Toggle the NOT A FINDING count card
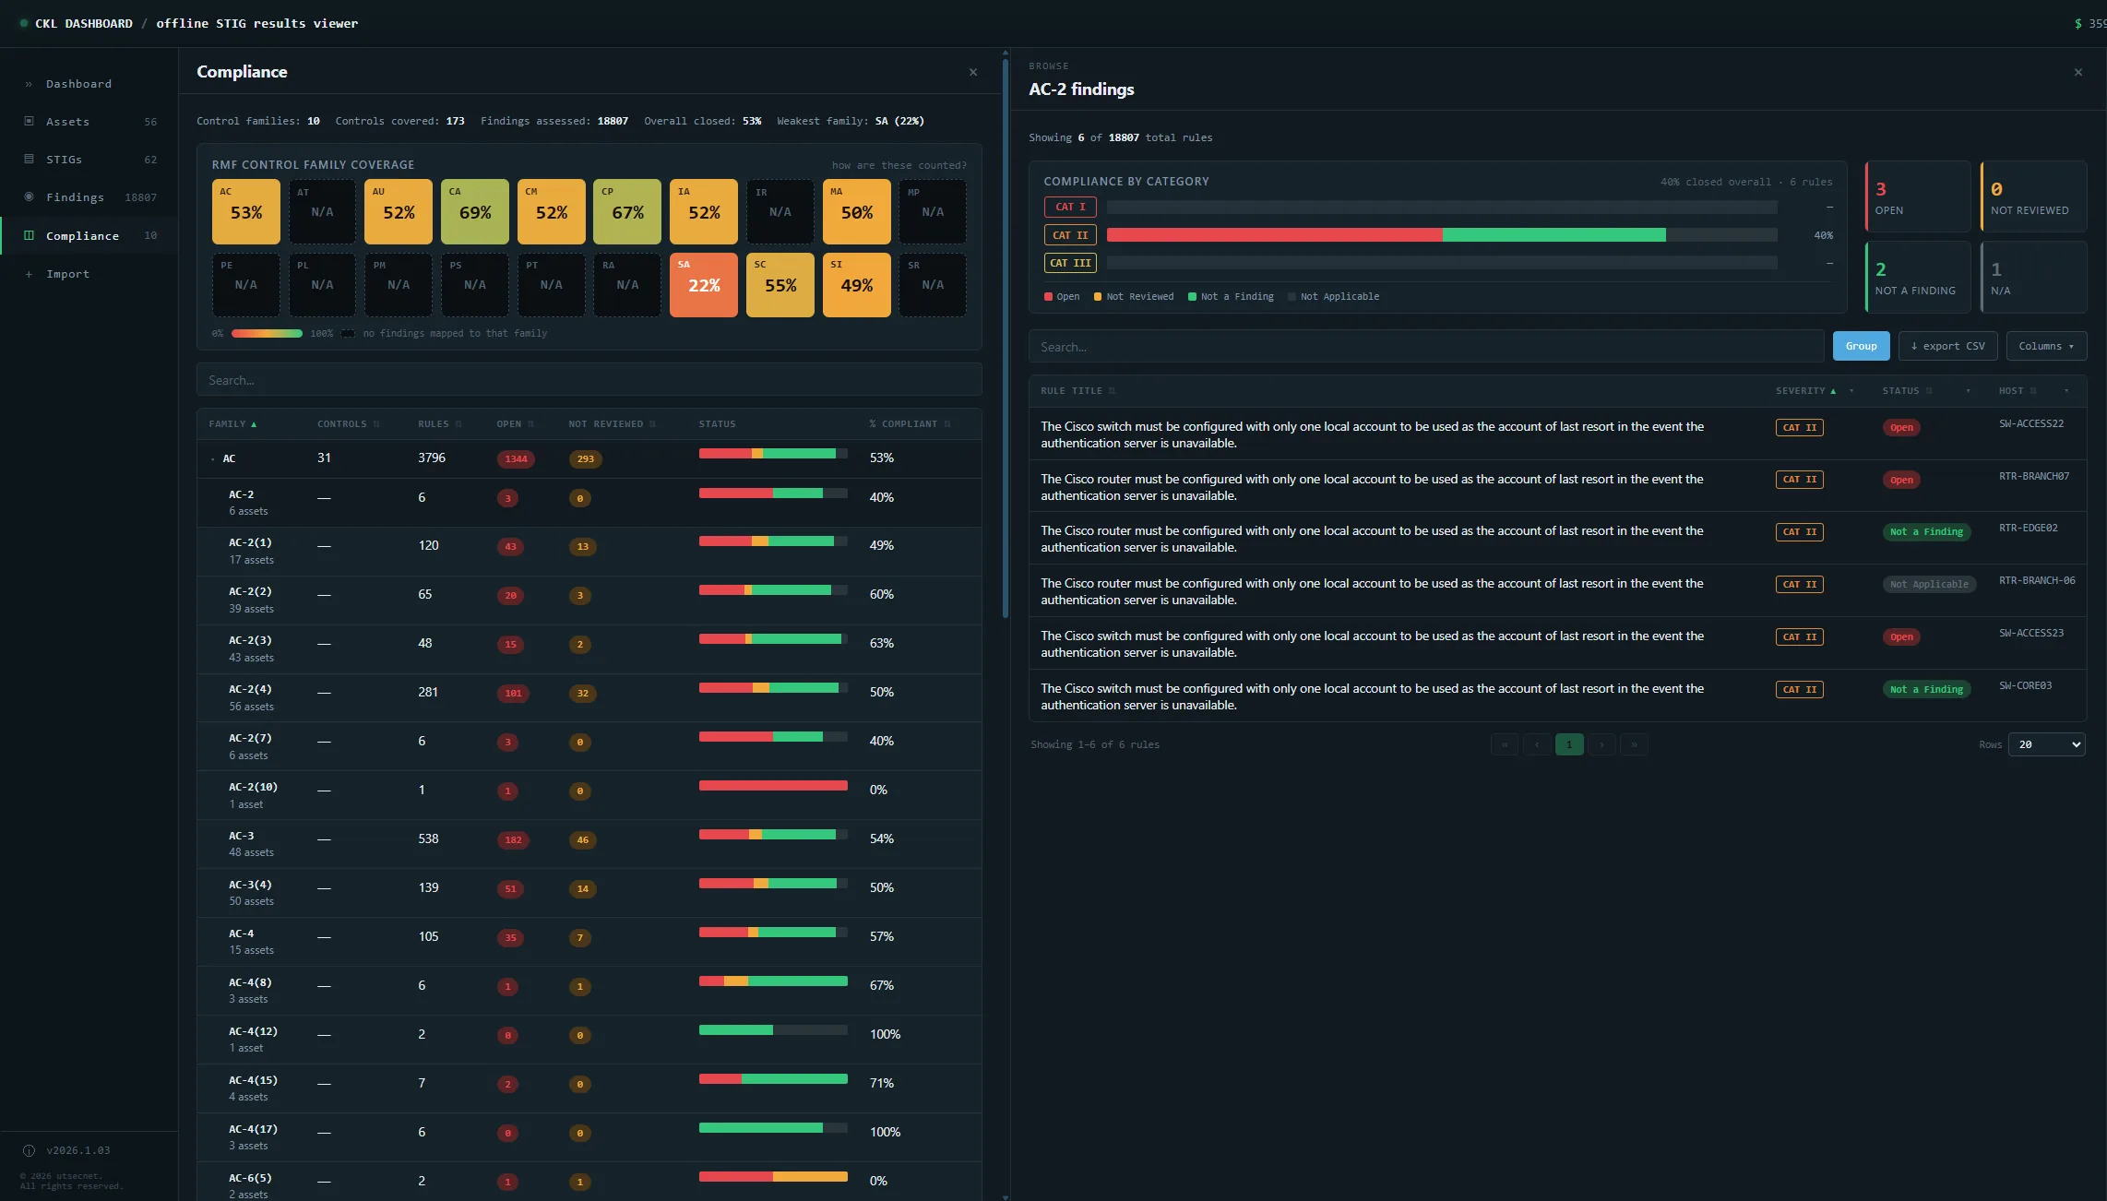This screenshot has width=2107, height=1201. click(x=1918, y=277)
